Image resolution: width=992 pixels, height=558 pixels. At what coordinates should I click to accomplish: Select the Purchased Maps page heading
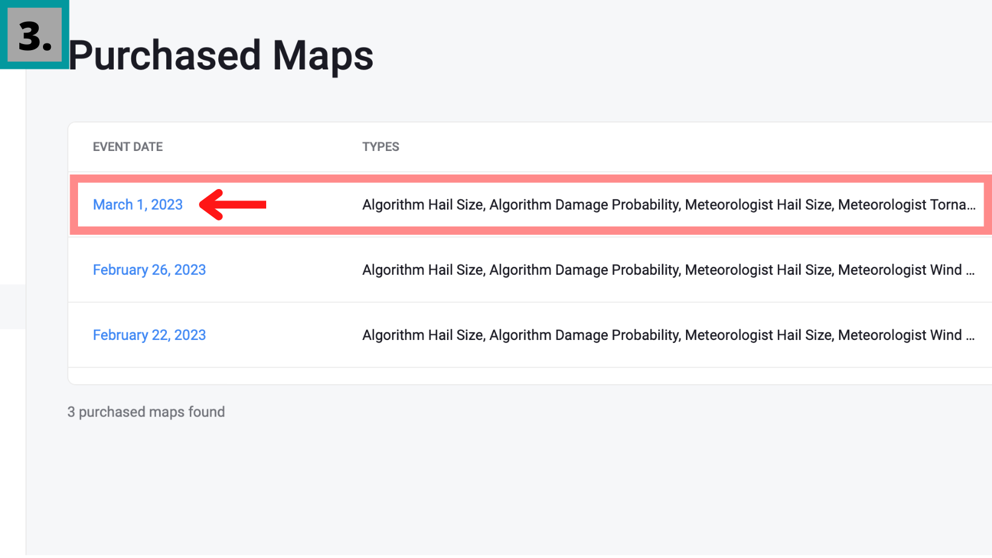coord(221,56)
